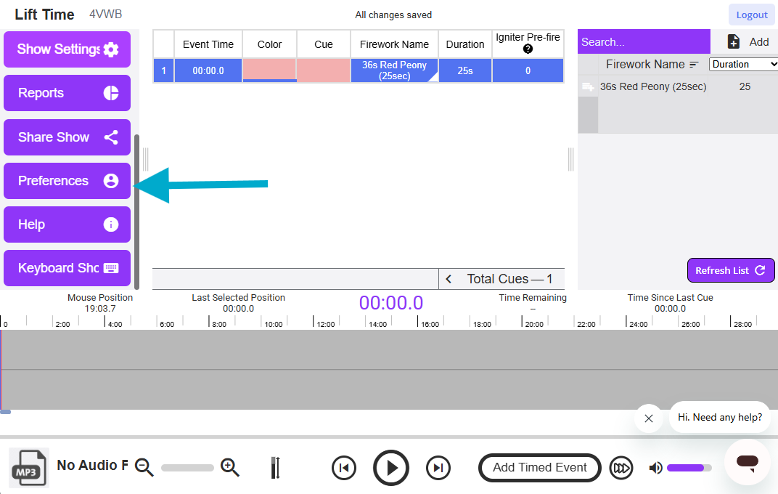Viewport: 778px width, 494px height.
Task: Click the MP3 audio file icon
Action: (x=28, y=466)
